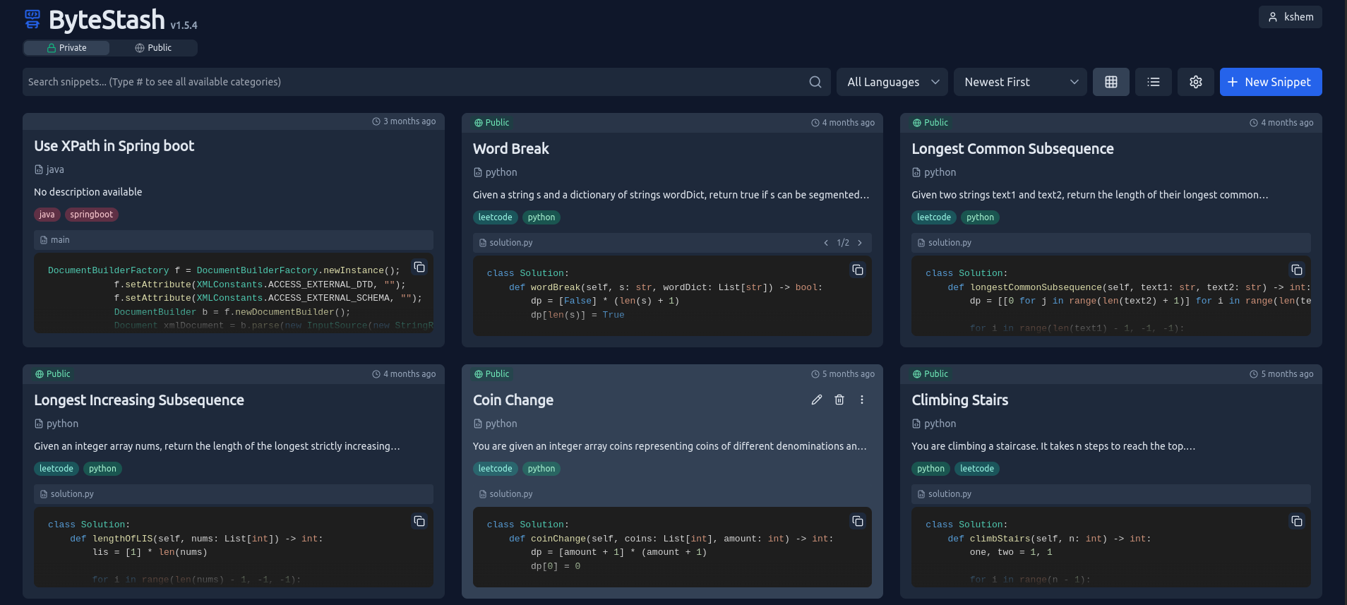1347x605 pixels.
Task: Copy code of Coin Change snippet
Action: tap(858, 521)
